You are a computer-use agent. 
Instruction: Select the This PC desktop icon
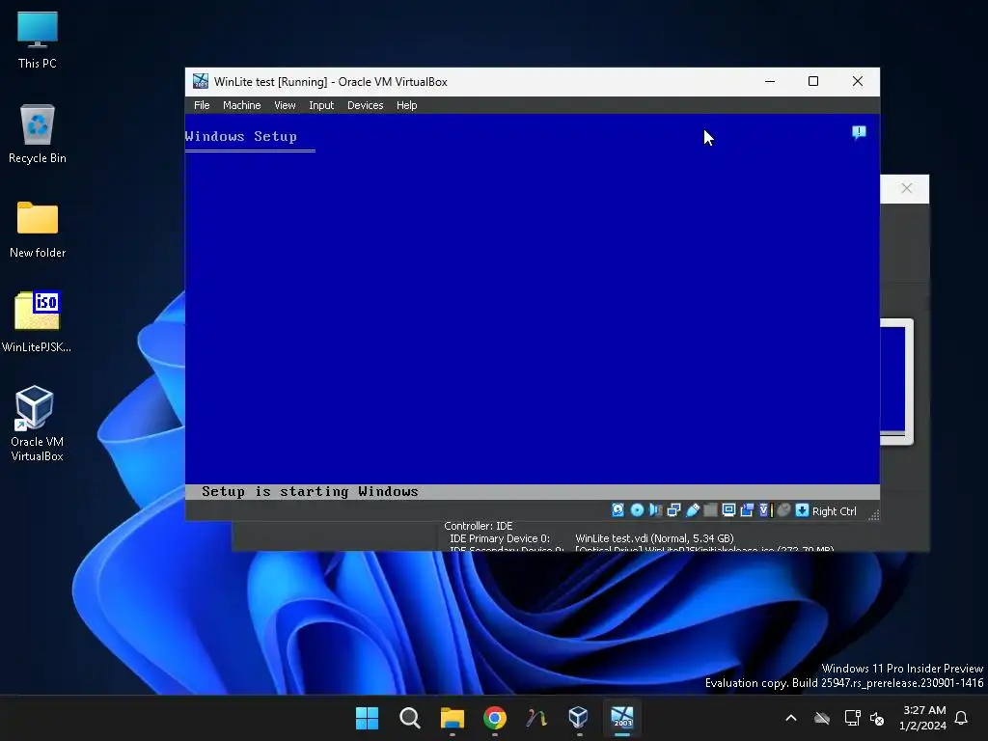click(38, 40)
